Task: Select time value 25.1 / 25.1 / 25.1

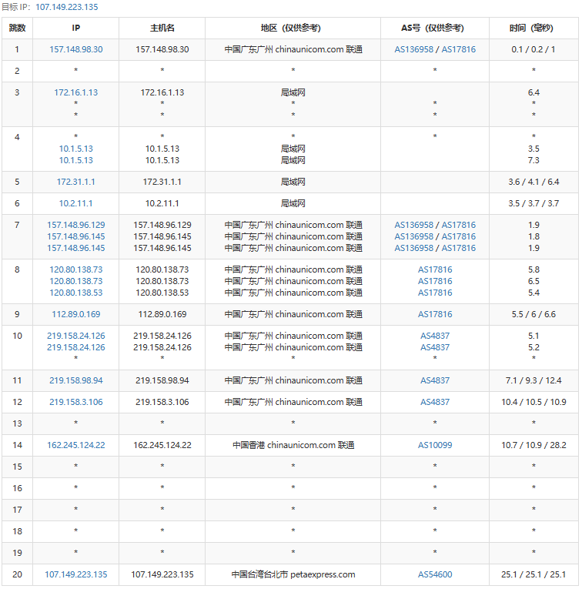Action: [533, 574]
